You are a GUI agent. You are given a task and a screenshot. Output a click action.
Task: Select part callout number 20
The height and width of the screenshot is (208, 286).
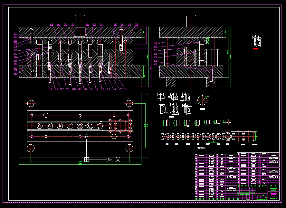pos(15,57)
